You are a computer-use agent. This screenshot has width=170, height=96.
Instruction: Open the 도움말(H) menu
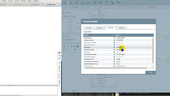pos(36,1)
